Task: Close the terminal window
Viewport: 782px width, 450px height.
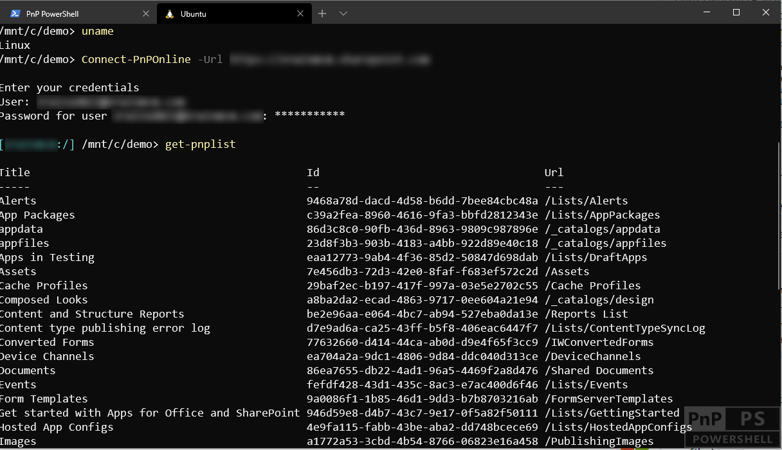Action: click(x=766, y=12)
